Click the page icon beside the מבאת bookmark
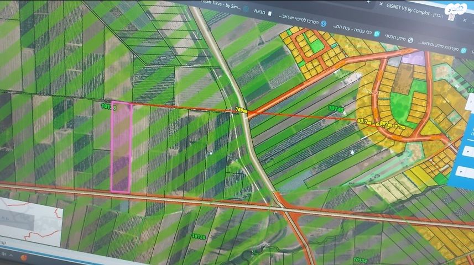Viewport: 474px width, 265px height. pos(270,13)
